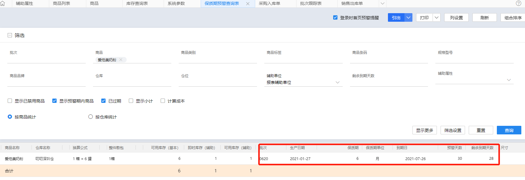The image size is (525, 180).
Task: Toggle the 已过期 checkbox
Action: (103, 101)
